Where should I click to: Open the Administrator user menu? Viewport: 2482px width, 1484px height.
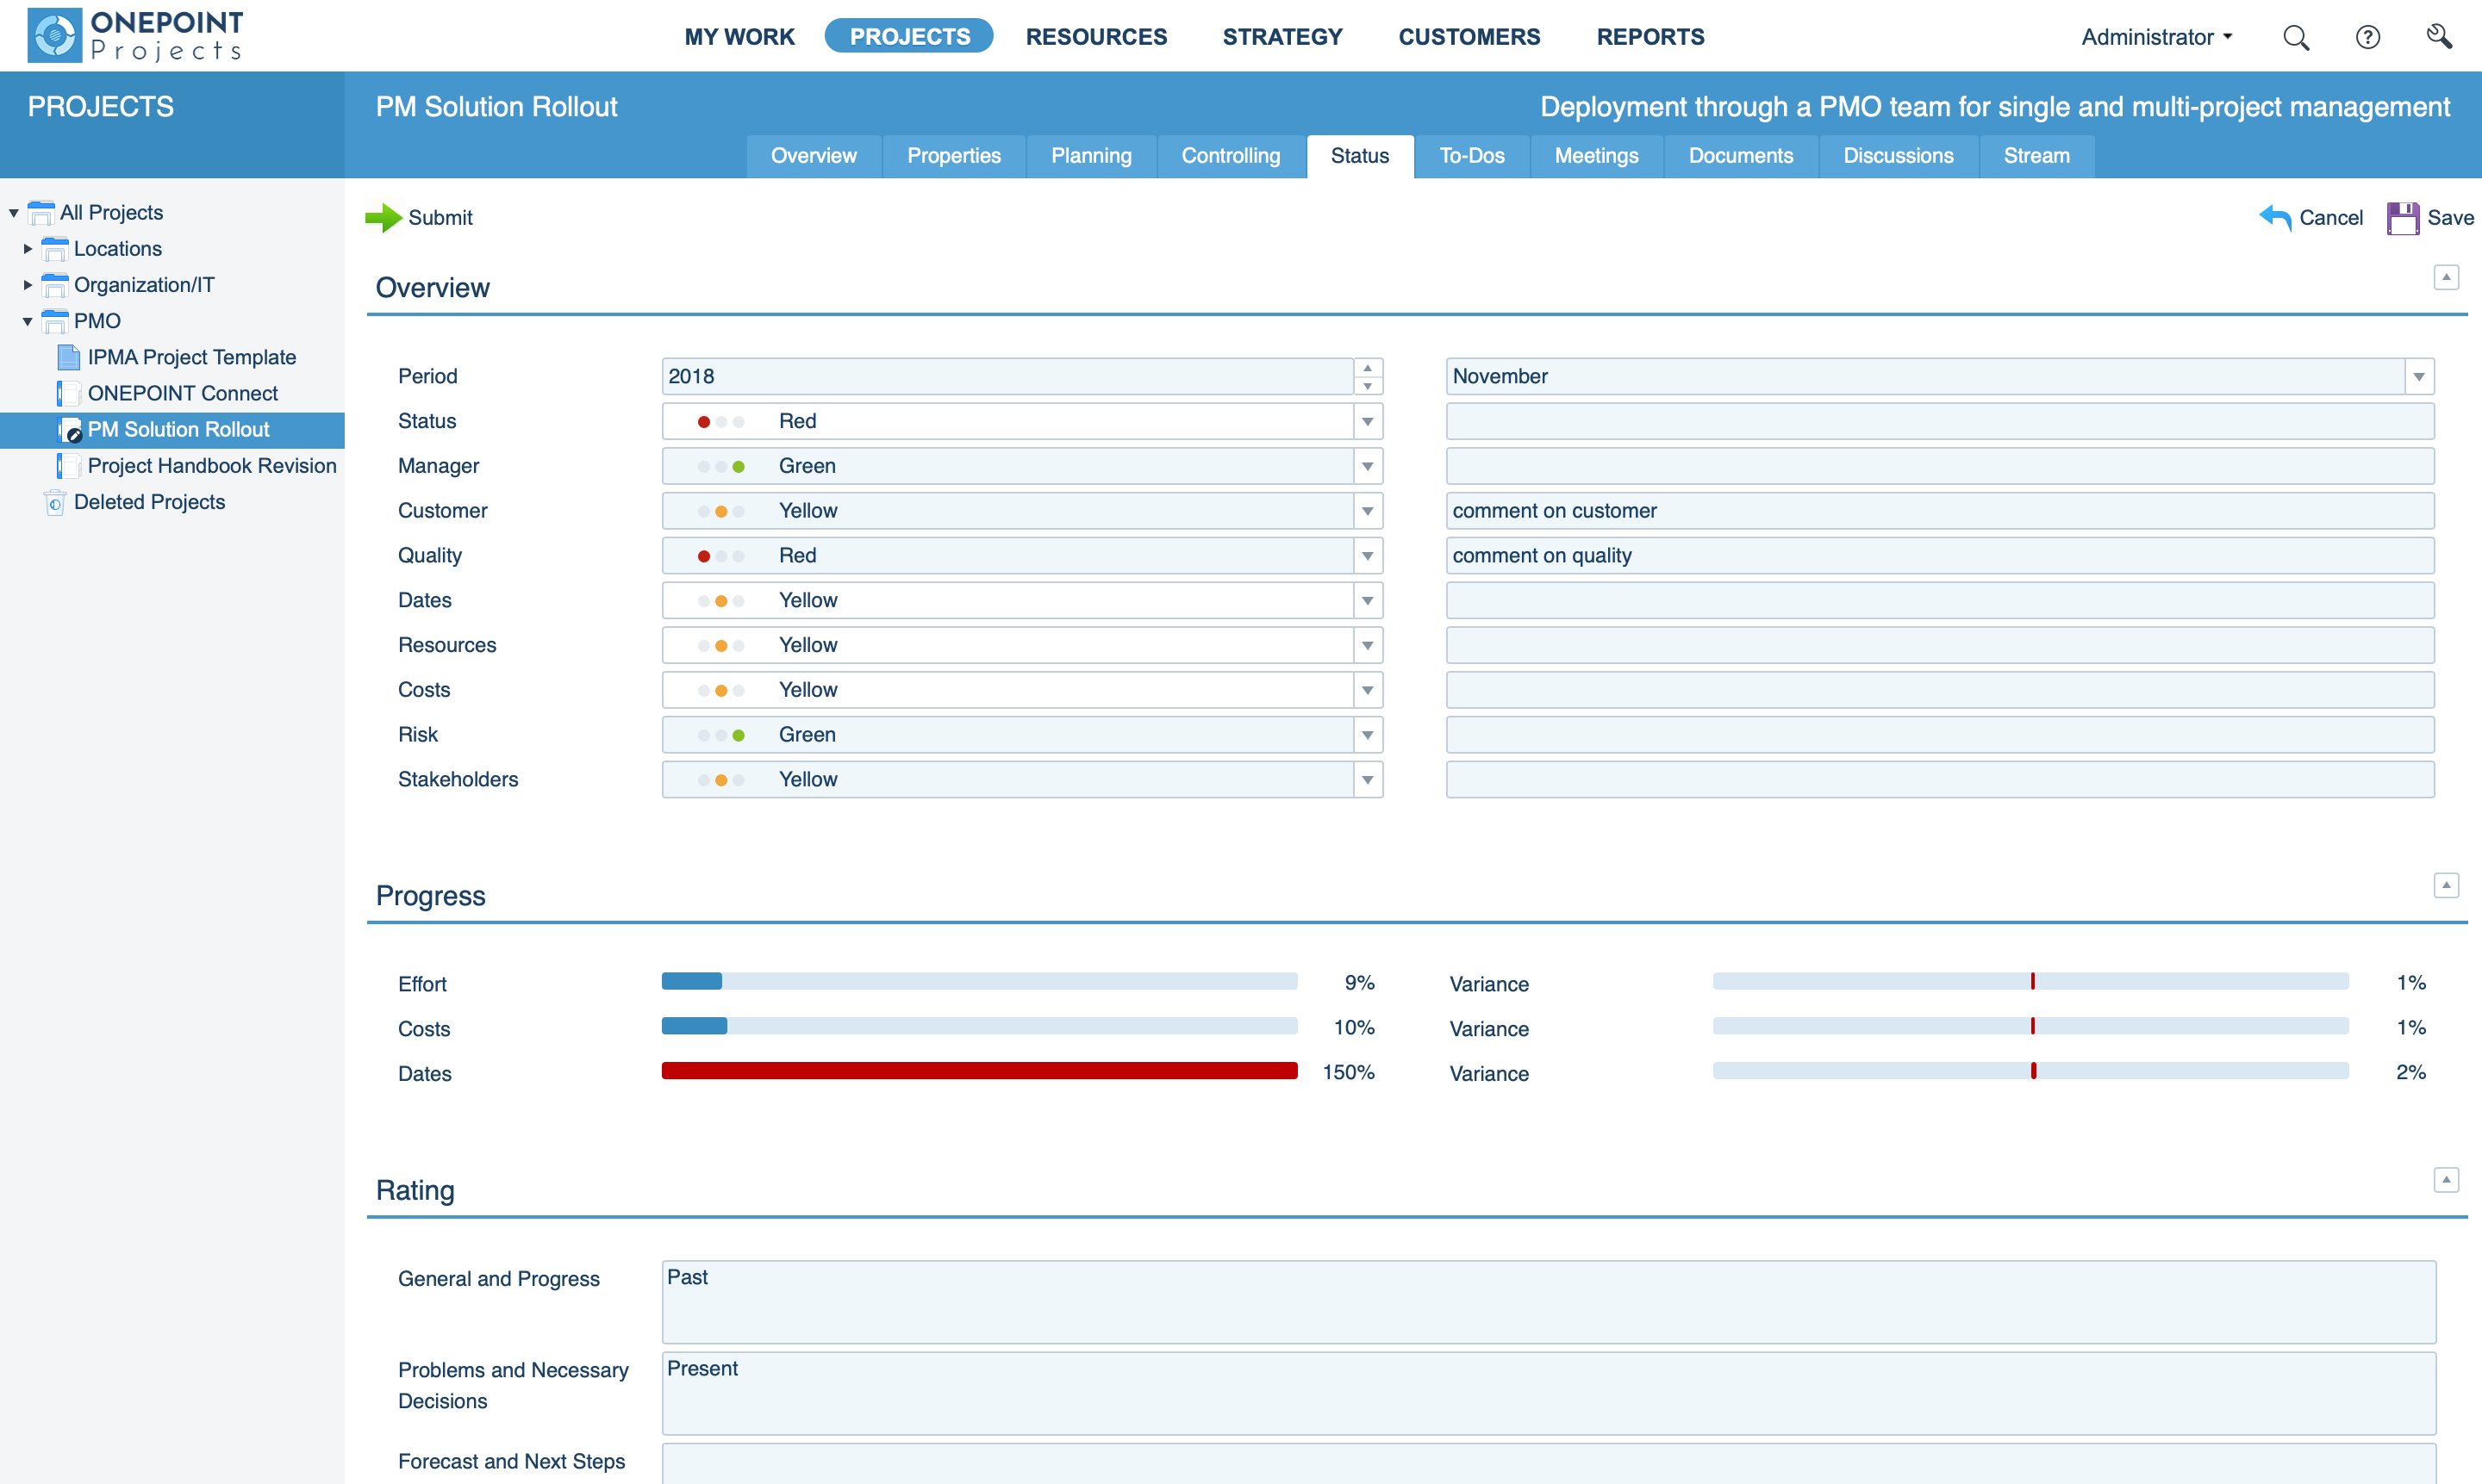(2156, 37)
